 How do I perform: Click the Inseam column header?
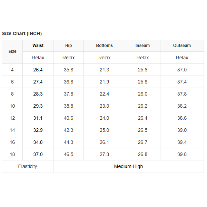[x=142, y=46]
